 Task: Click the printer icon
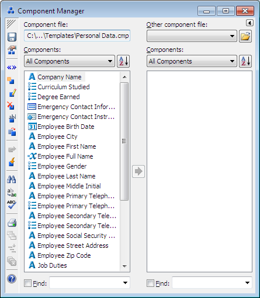12,223
